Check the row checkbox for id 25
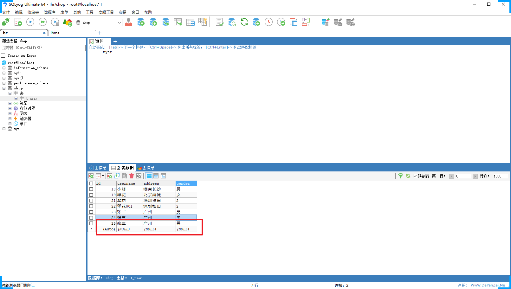 91,223
